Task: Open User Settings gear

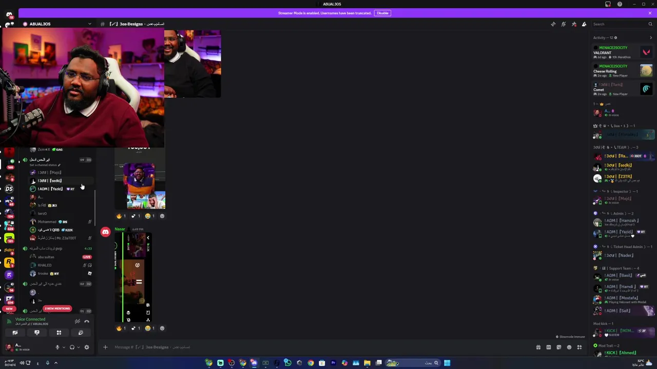Action: point(86,347)
